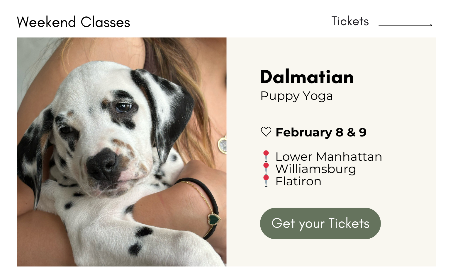Select the Weekend Classes heading
This screenshot has width=453, height=272.
point(74,22)
